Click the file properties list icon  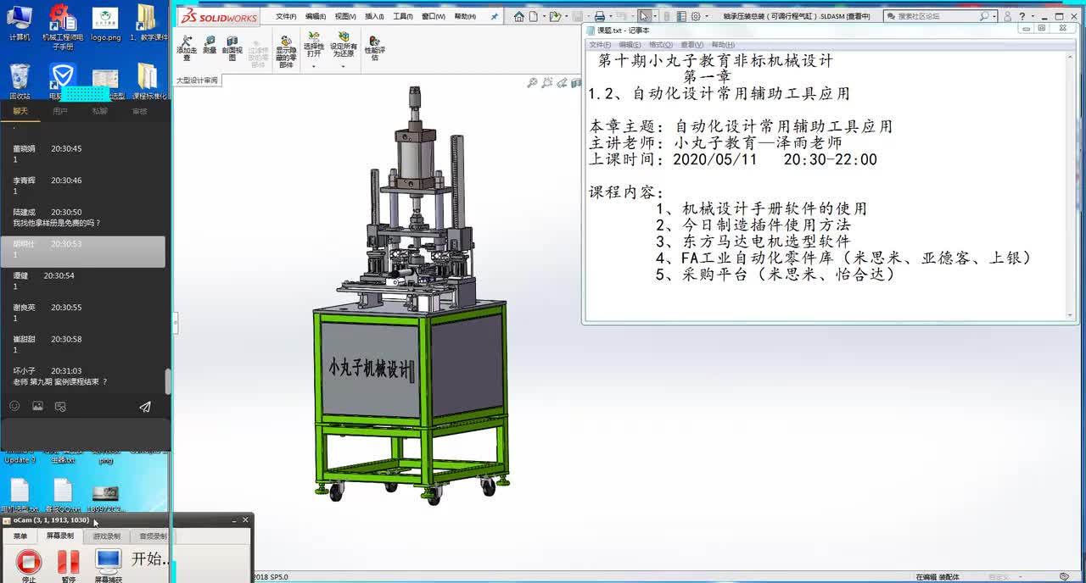681,16
